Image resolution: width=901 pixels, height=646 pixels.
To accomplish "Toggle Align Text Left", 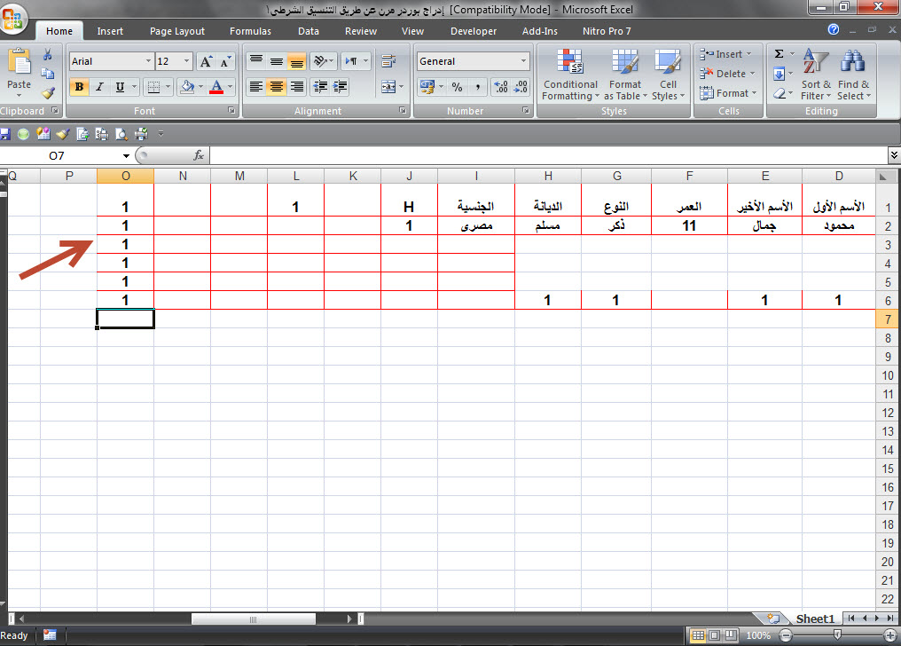I will pyautogui.click(x=256, y=87).
